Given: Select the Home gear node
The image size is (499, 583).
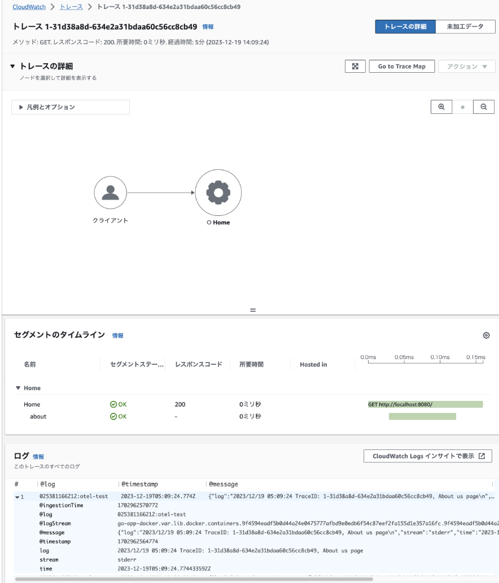Looking at the screenshot, I should click(218, 193).
